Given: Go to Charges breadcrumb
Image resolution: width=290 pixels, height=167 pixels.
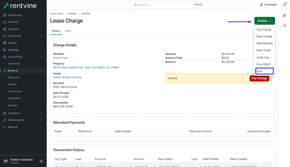Looking at the screenshot, I should point(72,14).
